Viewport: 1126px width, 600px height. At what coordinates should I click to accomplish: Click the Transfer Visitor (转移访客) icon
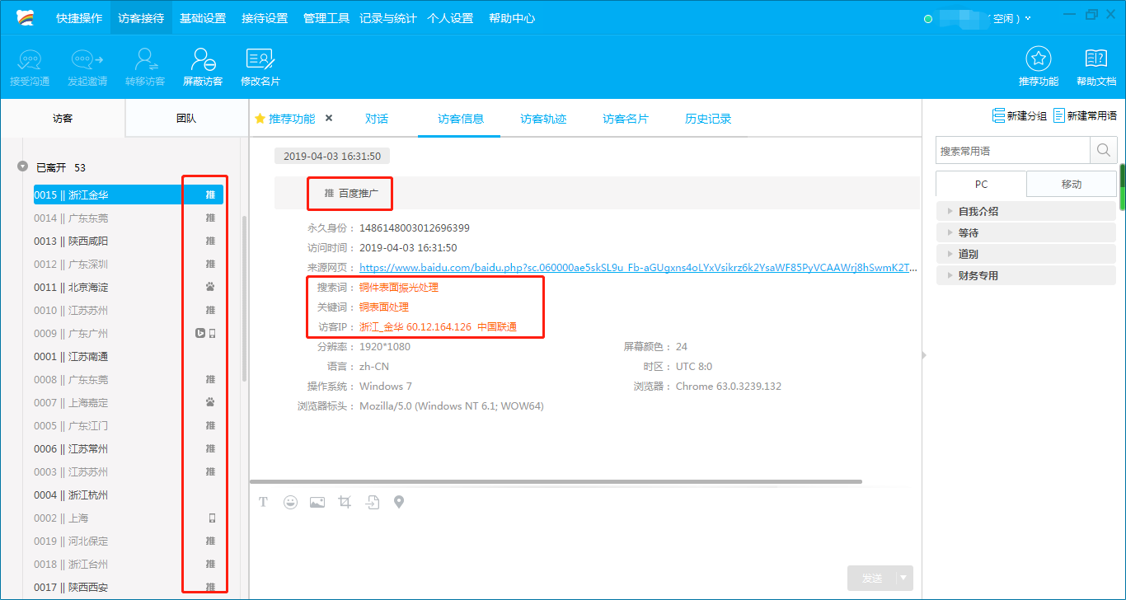pos(145,60)
